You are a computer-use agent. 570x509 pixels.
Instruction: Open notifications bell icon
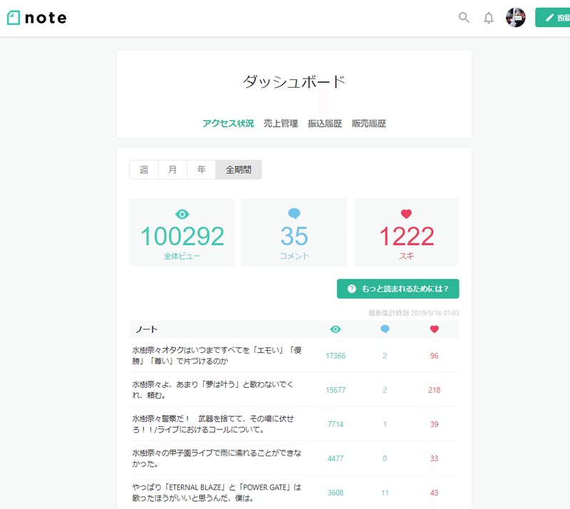489,18
